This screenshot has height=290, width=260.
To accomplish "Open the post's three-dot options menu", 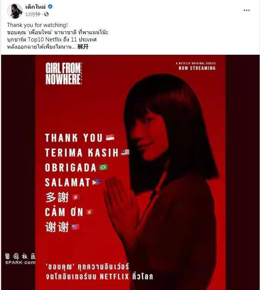I will click(246, 10).
